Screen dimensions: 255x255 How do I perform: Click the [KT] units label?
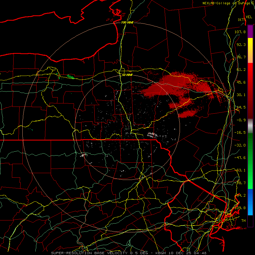point(242,20)
